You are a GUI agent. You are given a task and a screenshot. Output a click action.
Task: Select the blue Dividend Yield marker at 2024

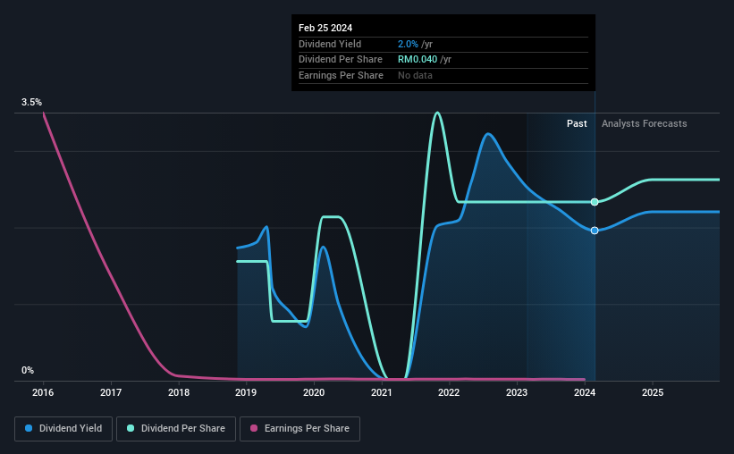pos(595,231)
